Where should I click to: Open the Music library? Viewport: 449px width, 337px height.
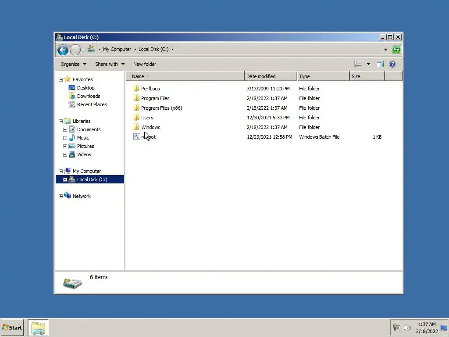coord(83,137)
